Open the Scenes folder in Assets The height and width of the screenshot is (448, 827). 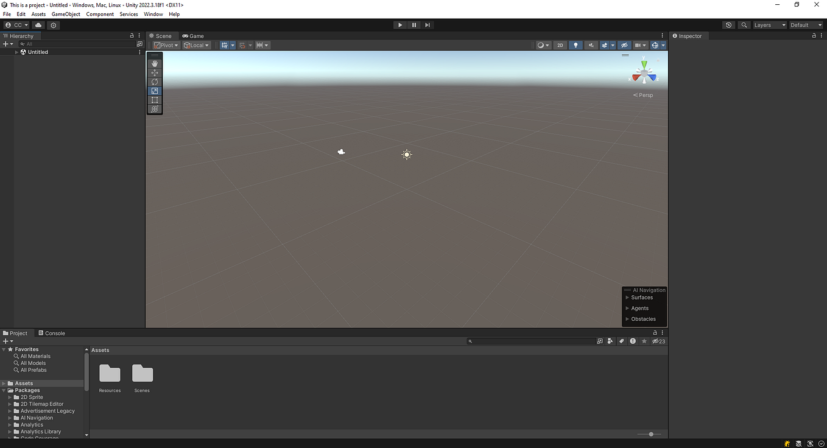(x=142, y=374)
